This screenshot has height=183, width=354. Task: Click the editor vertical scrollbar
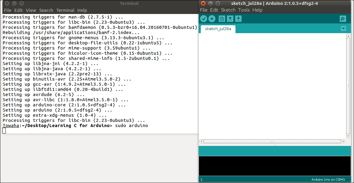tap(348, 85)
